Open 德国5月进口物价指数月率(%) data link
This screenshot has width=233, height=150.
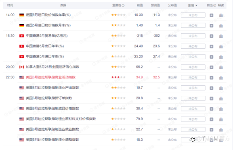click(48, 25)
